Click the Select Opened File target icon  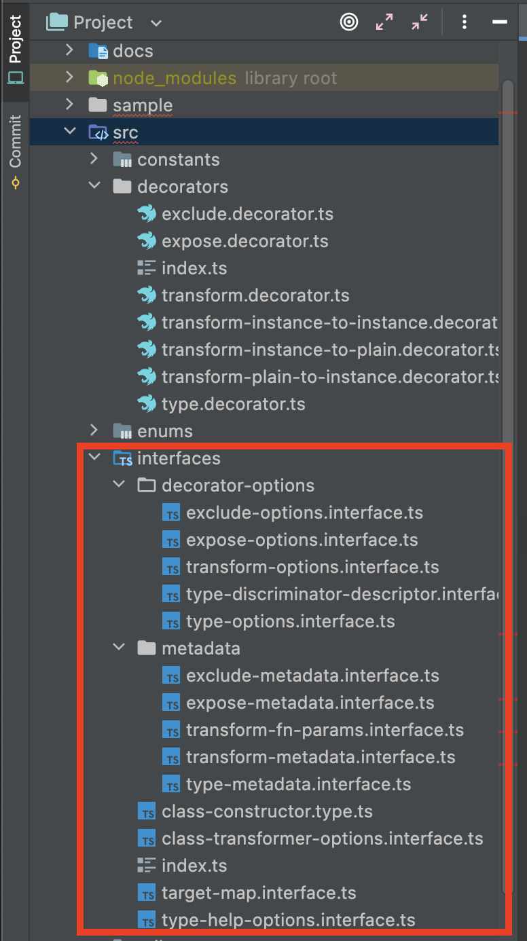[x=349, y=21]
